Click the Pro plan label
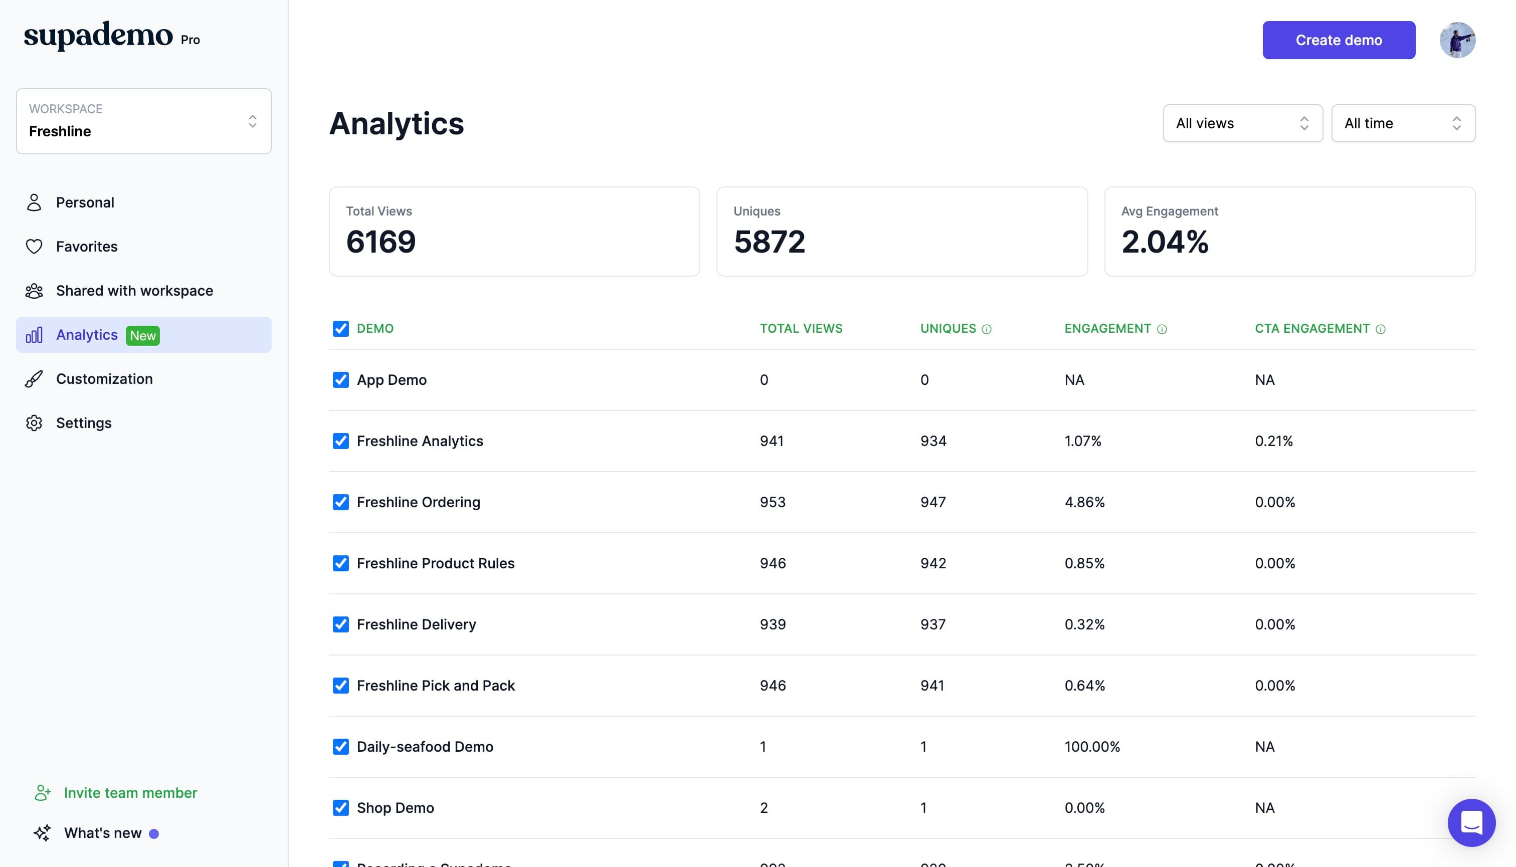The width and height of the screenshot is (1516, 867). [x=190, y=40]
